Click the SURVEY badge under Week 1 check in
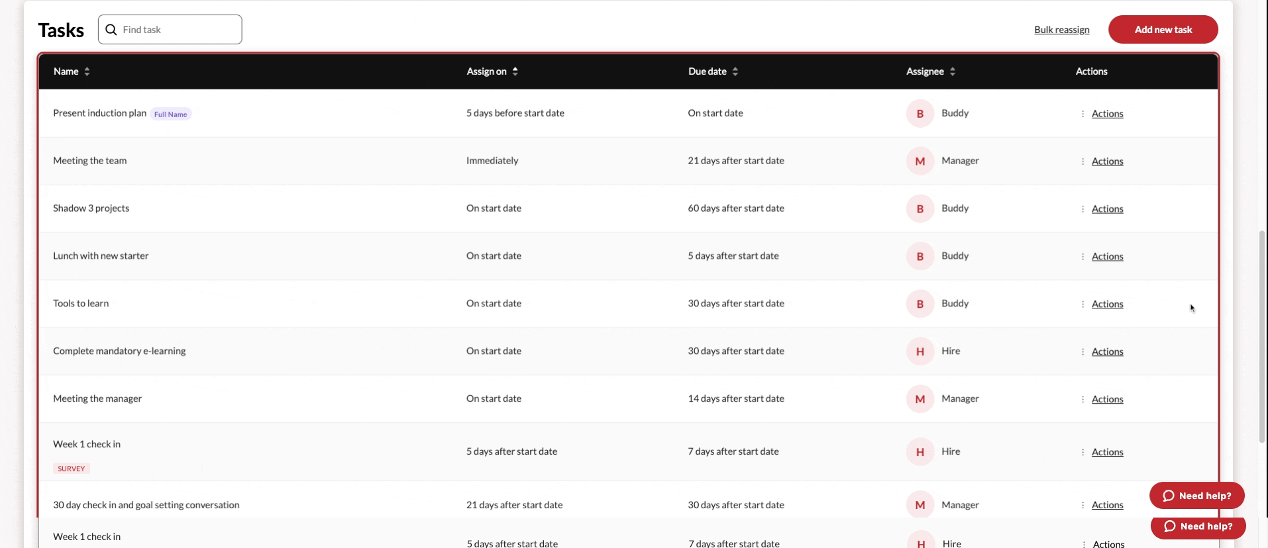 coord(72,469)
